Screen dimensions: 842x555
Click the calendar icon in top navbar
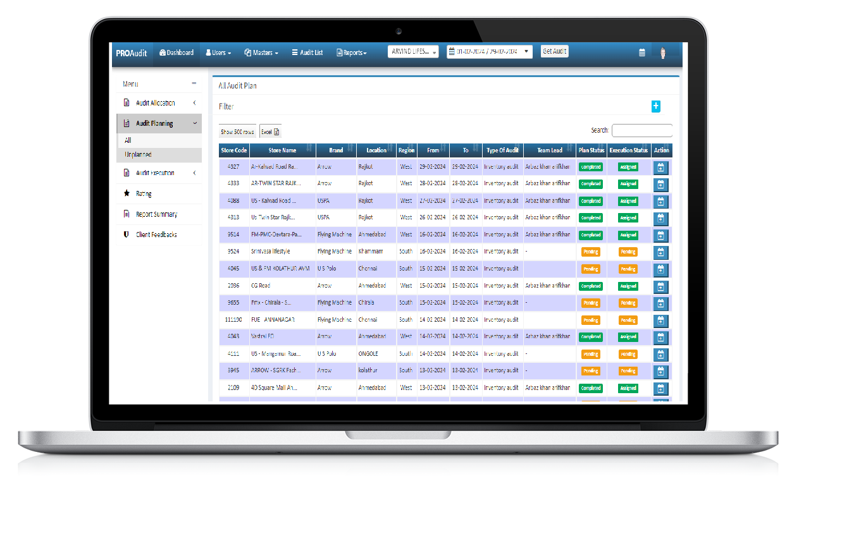(642, 53)
